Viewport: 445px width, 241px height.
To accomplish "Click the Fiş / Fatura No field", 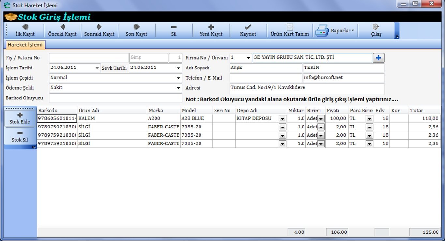I will point(89,58).
